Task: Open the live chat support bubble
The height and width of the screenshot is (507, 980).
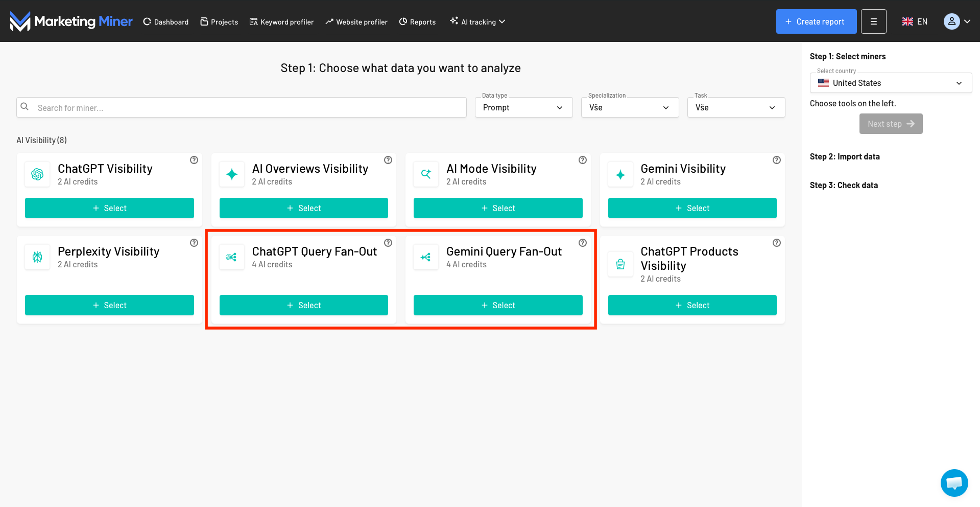Action: click(954, 482)
